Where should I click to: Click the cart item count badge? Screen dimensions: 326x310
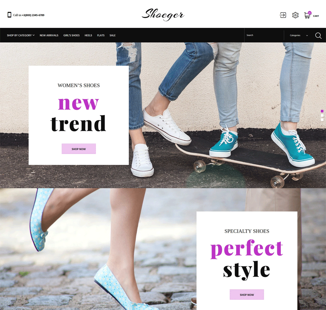coord(310,13)
